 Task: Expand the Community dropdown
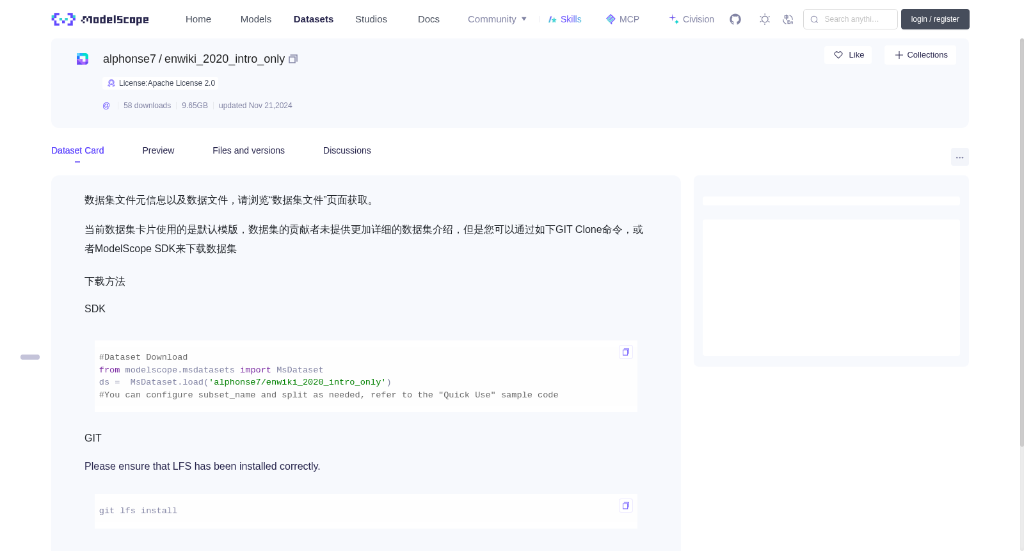[497, 19]
